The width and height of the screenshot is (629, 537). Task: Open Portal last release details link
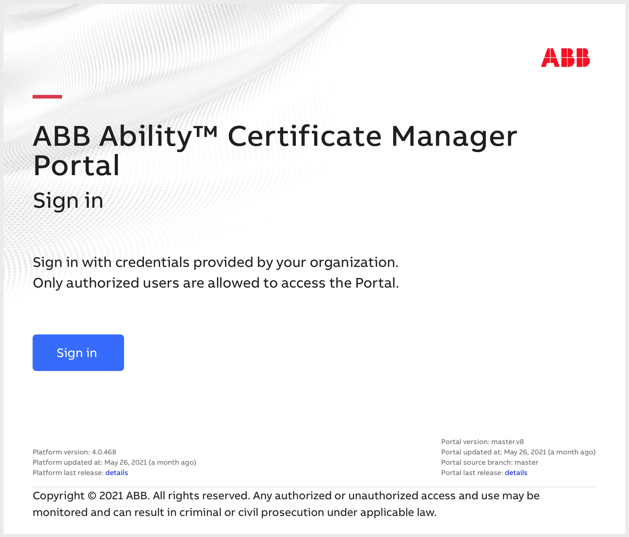[x=516, y=473]
